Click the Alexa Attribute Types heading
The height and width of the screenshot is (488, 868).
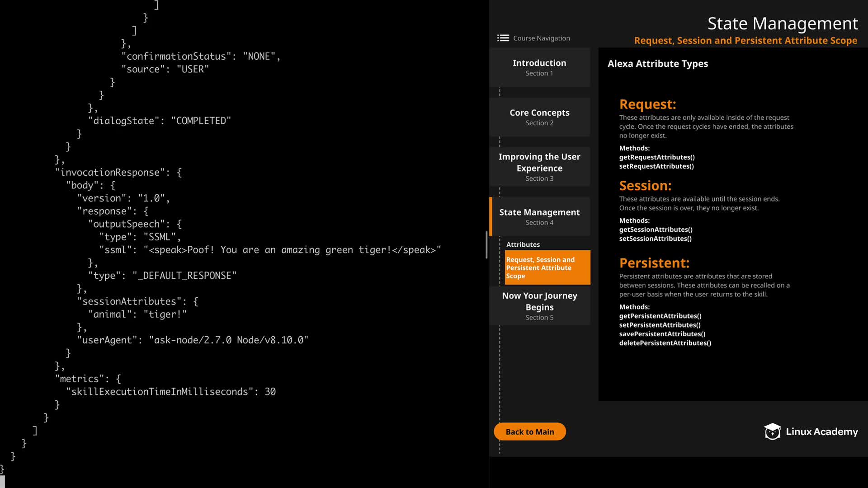point(657,64)
